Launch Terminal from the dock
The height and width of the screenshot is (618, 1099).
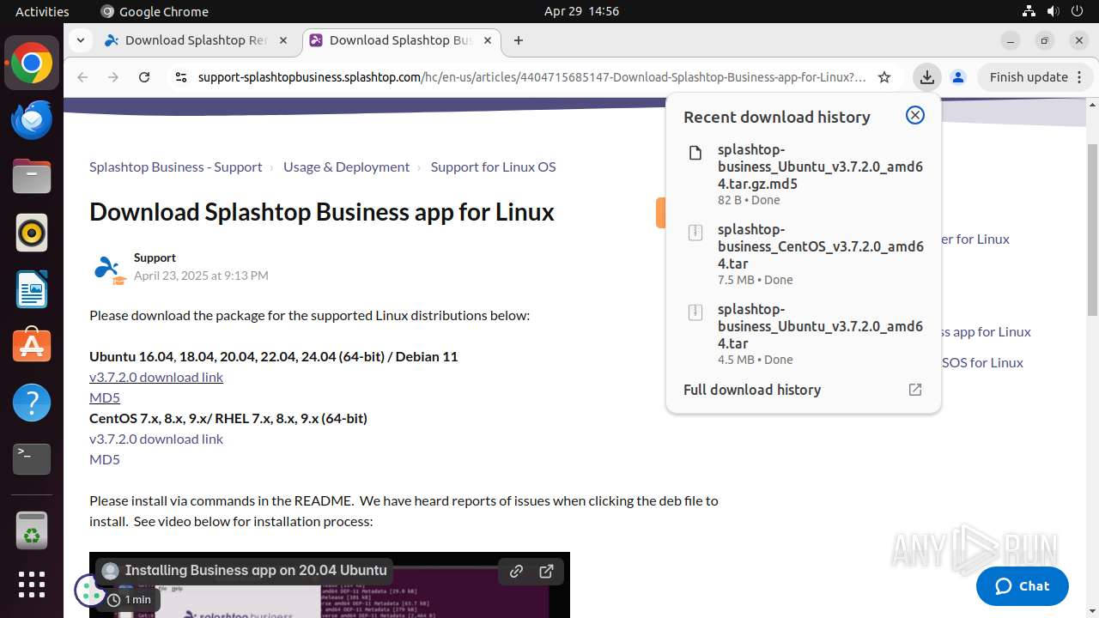pyautogui.click(x=32, y=458)
